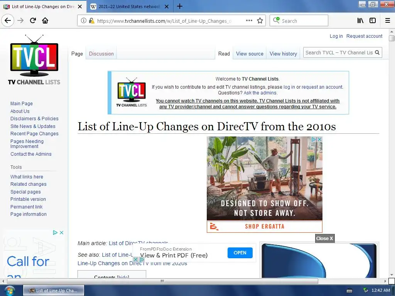This screenshot has width=395, height=296.
Task: Close the Ergatta ad with X icon
Action: (x=319, y=139)
